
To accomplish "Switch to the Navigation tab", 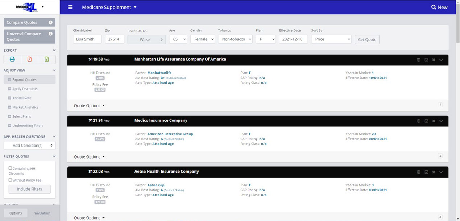I will click(42, 213).
